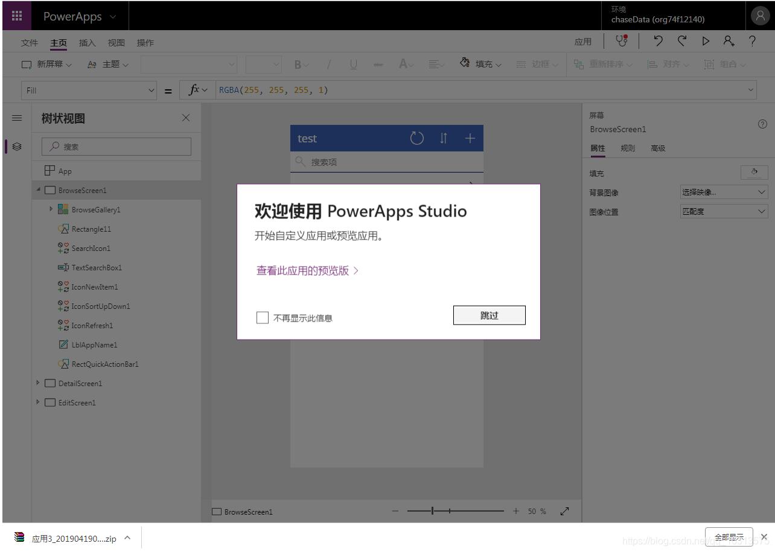The image size is (775, 552).
Task: Open the 操作 menu
Action: [x=145, y=43]
